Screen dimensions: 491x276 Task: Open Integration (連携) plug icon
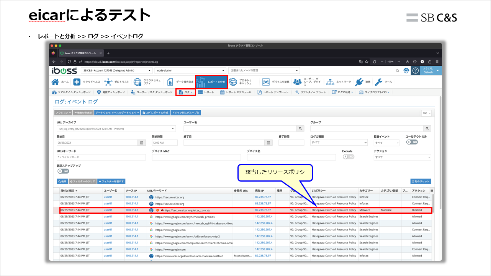359,82
